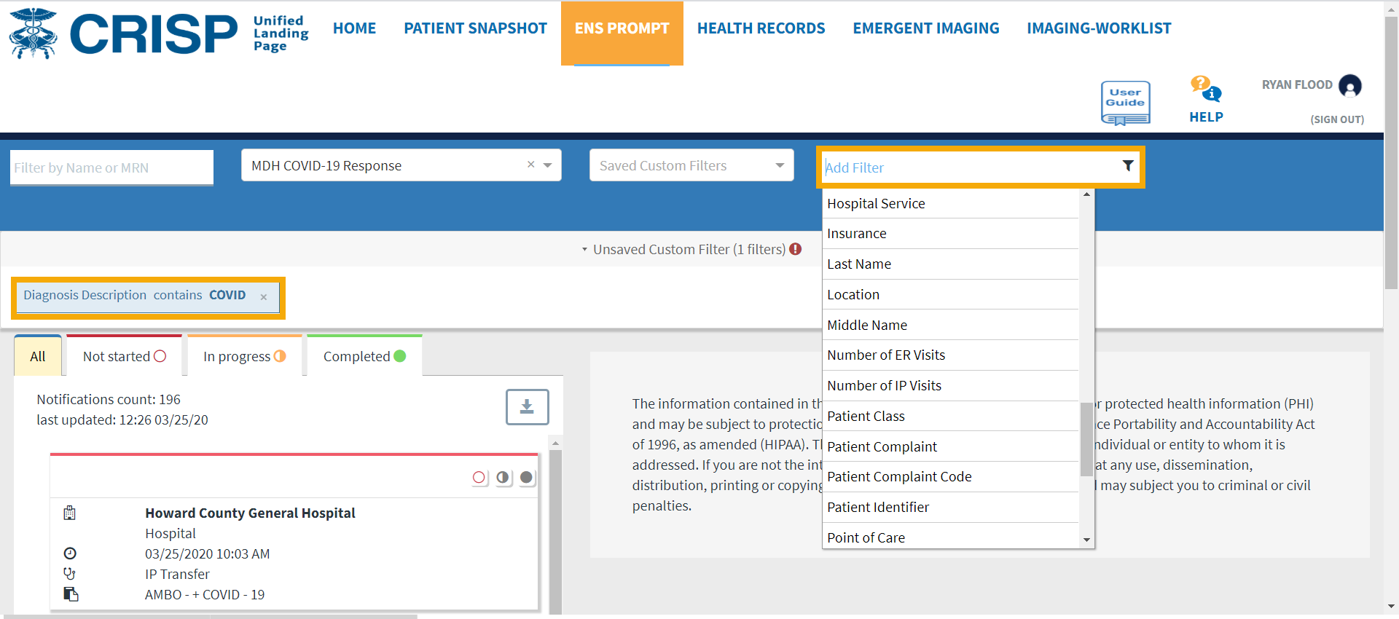Select Point of Care filter option

951,537
